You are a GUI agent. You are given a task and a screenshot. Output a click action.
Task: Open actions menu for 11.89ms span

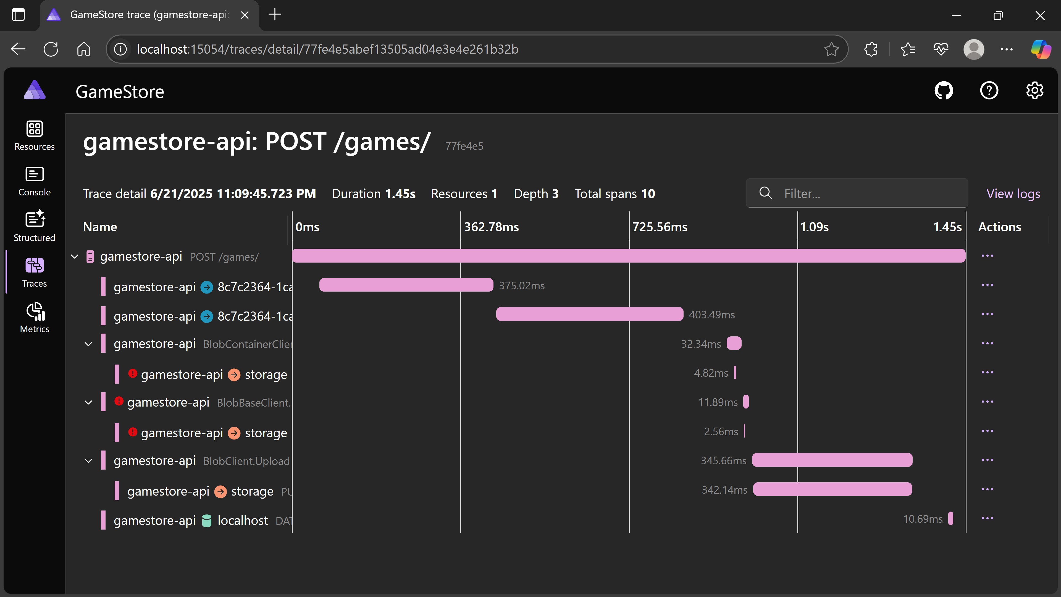[x=987, y=402]
